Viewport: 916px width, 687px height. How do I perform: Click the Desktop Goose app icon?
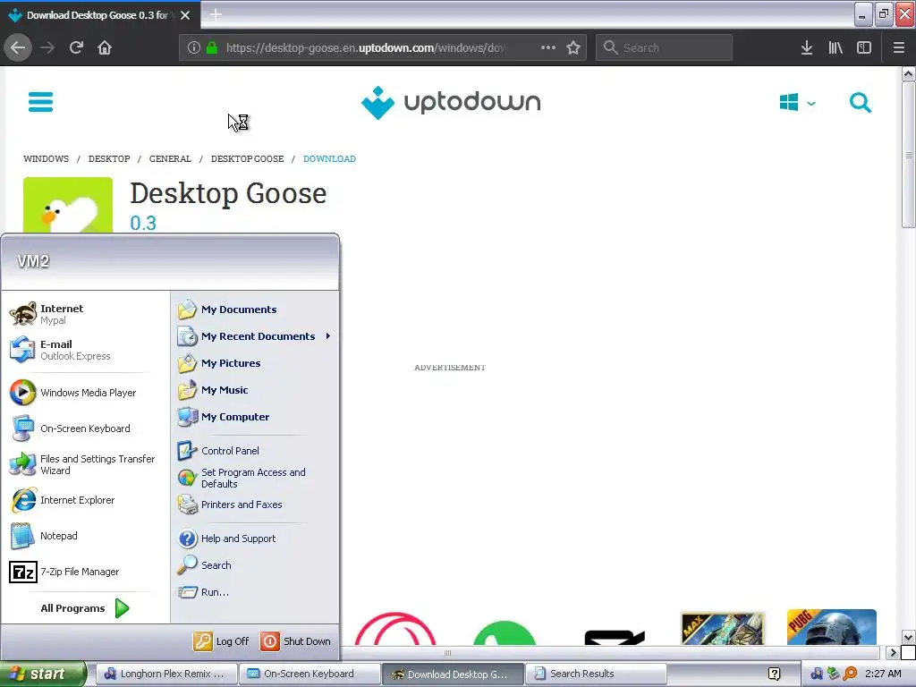(x=68, y=205)
